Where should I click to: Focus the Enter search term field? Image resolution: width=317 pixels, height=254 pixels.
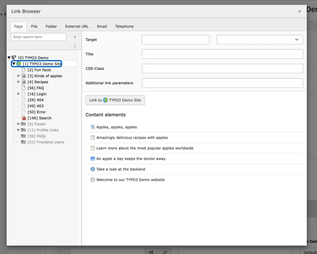coord(38,37)
